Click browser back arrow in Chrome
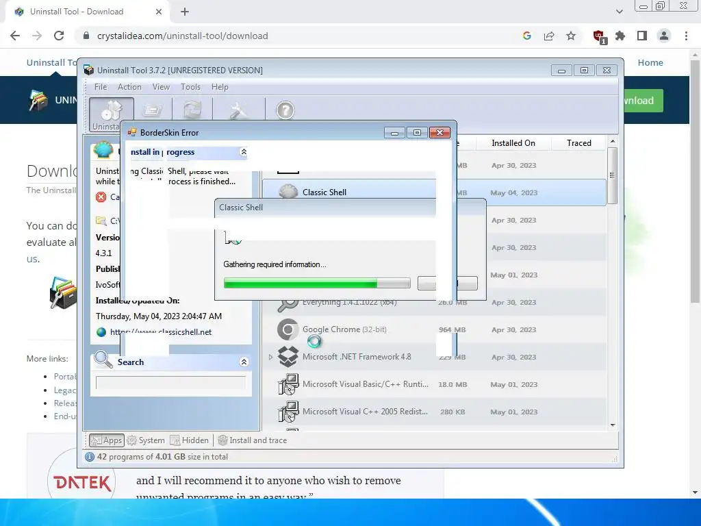 click(15, 36)
